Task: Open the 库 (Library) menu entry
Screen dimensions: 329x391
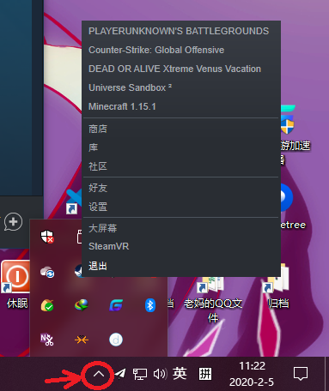Action: (180, 147)
